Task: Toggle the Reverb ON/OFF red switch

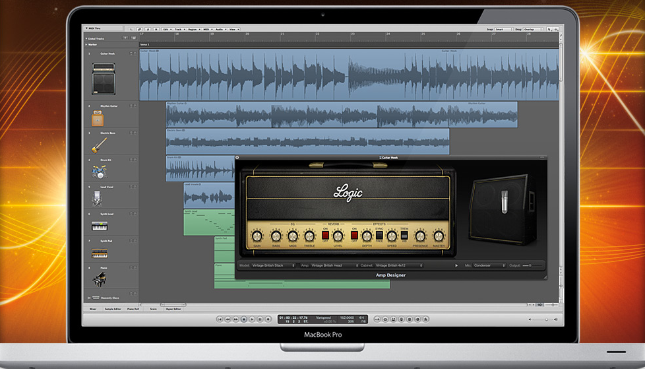Action: click(x=325, y=235)
